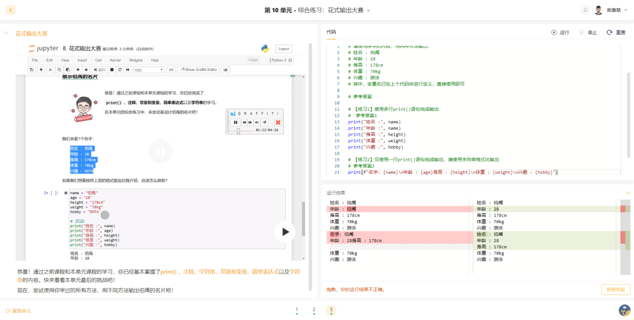This screenshot has width=634, height=320.
Task: Open the command palette keyboard icon
Action: [x=171, y=70]
